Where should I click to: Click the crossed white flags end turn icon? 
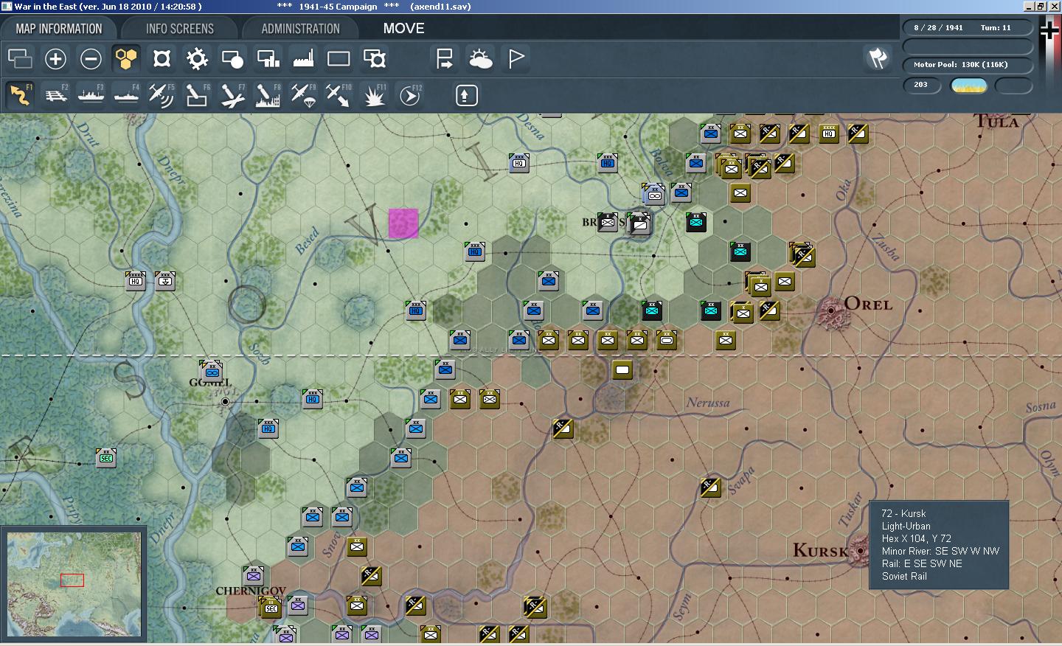click(878, 58)
